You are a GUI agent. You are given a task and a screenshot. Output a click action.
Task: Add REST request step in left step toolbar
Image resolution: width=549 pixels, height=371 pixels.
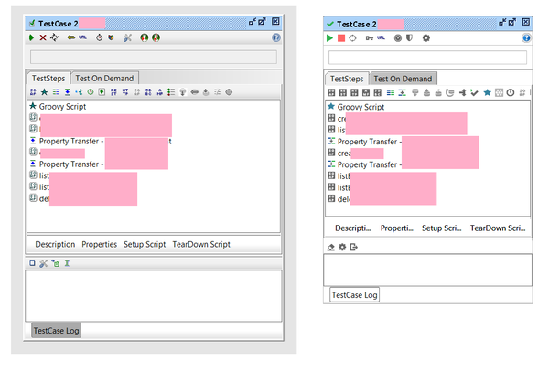[x=113, y=92]
